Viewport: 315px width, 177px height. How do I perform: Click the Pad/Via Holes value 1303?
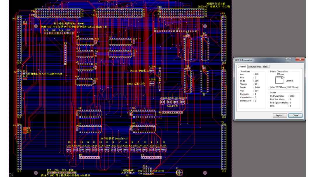[292, 96]
